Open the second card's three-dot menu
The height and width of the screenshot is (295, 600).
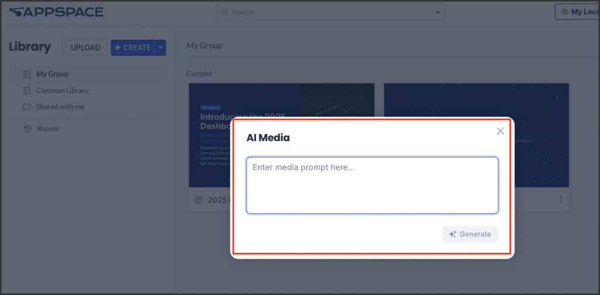pos(561,199)
